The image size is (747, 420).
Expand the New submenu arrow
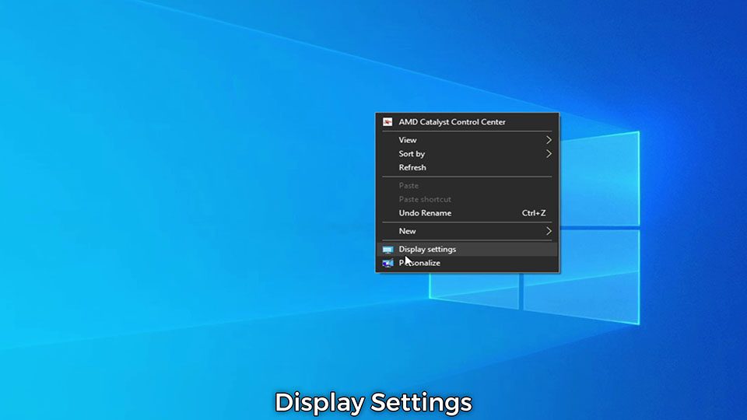(x=549, y=231)
